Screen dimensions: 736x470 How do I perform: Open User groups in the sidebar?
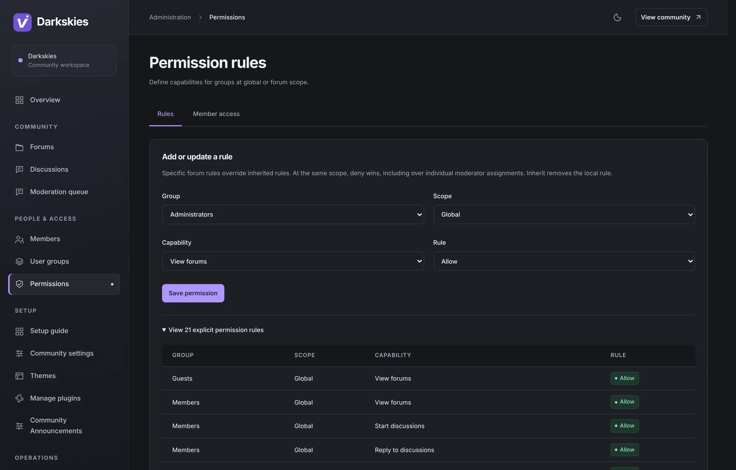point(64,261)
